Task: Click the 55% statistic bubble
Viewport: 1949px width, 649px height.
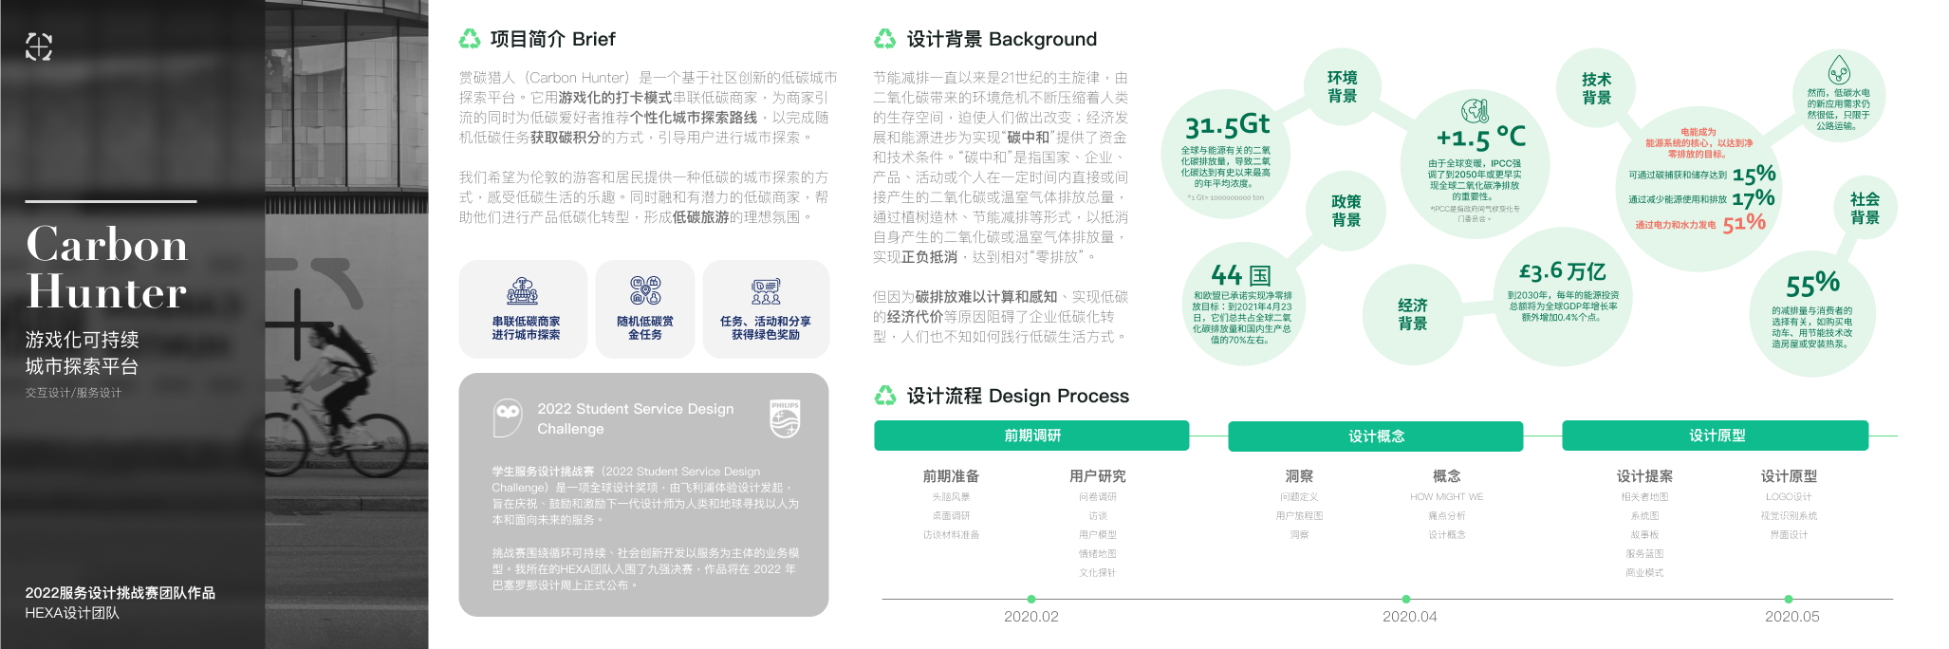Action: point(1812,313)
